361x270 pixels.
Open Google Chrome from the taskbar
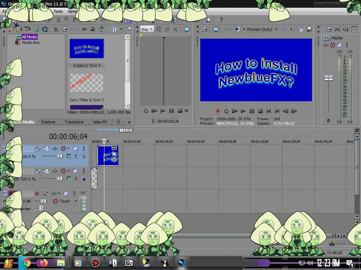point(26,263)
